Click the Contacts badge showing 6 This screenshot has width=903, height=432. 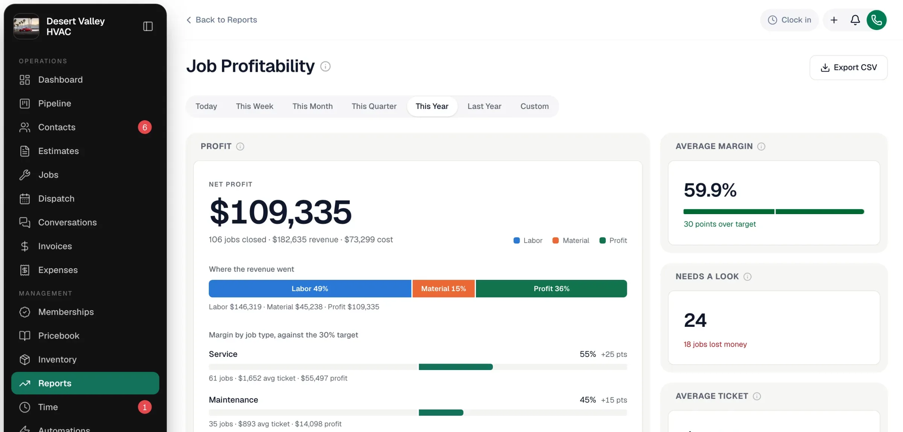[x=144, y=127]
